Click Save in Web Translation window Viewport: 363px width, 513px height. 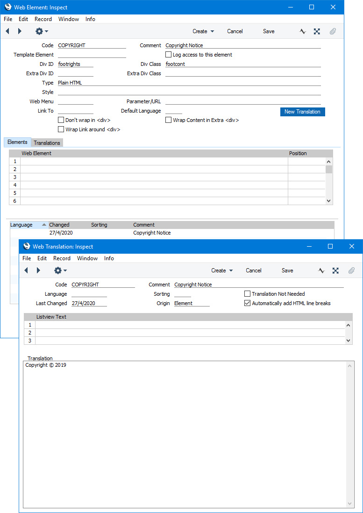tap(287, 271)
